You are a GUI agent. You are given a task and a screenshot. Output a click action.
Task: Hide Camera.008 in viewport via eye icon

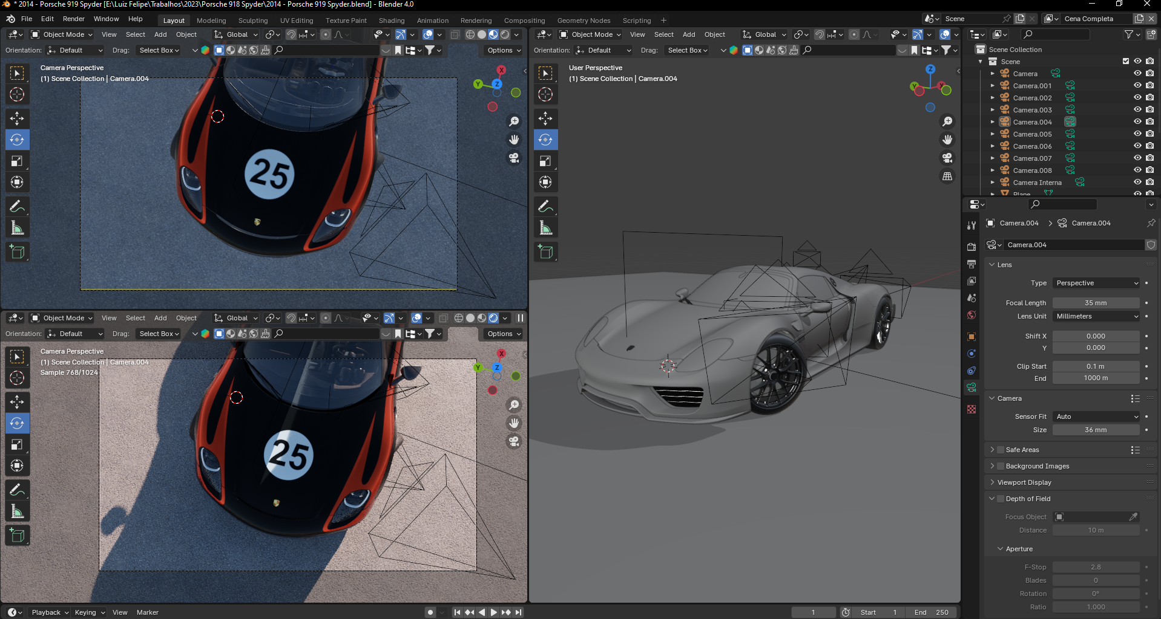pos(1137,170)
